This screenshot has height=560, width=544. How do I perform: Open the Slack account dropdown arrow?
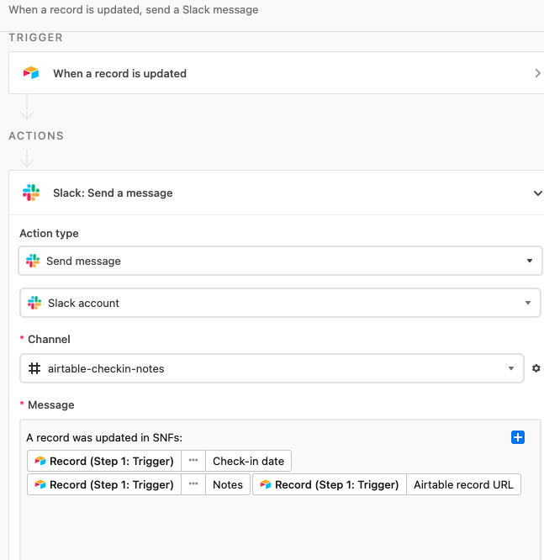(528, 303)
